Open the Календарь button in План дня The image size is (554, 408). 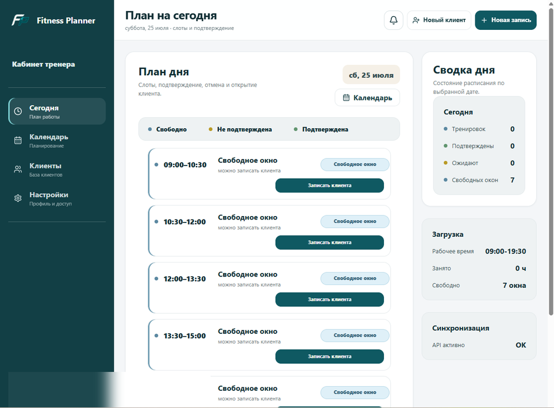[x=367, y=98]
